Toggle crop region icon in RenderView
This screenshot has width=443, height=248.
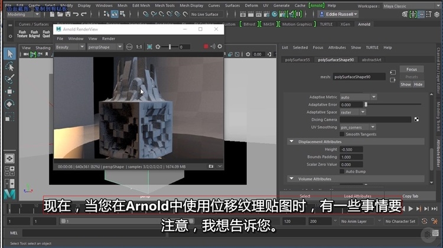[x=149, y=47]
